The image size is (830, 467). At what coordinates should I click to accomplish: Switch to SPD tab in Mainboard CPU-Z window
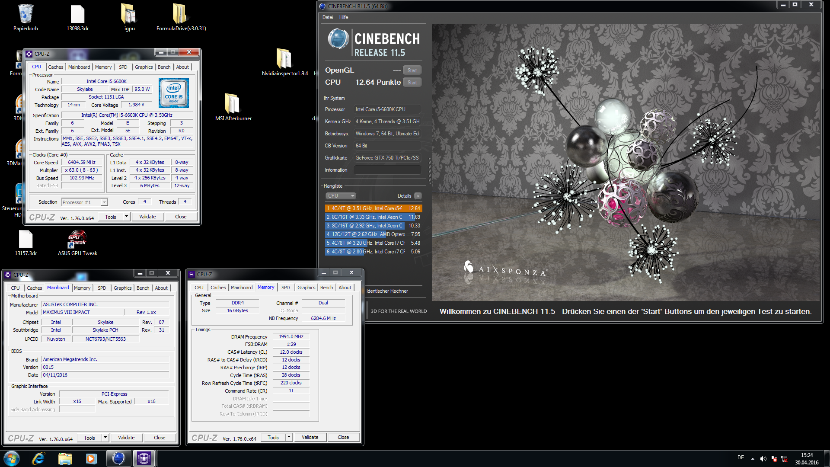click(x=102, y=288)
